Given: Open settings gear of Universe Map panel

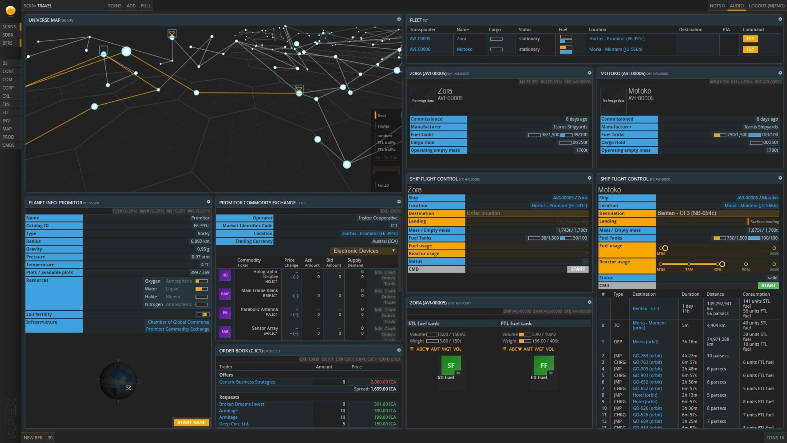Looking at the screenshot, I should [x=399, y=19].
